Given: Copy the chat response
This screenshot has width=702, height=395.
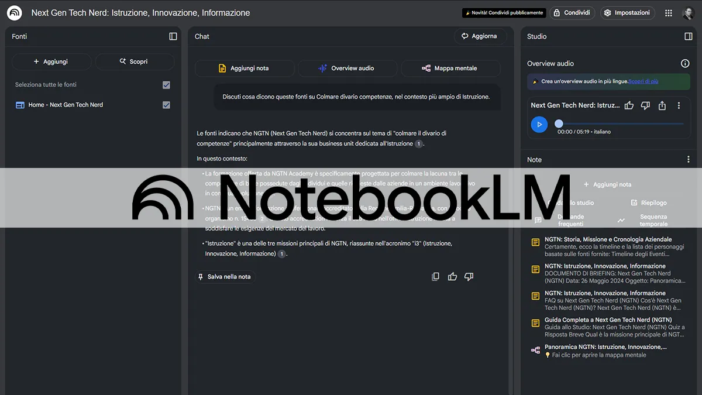Looking at the screenshot, I should tap(435, 277).
